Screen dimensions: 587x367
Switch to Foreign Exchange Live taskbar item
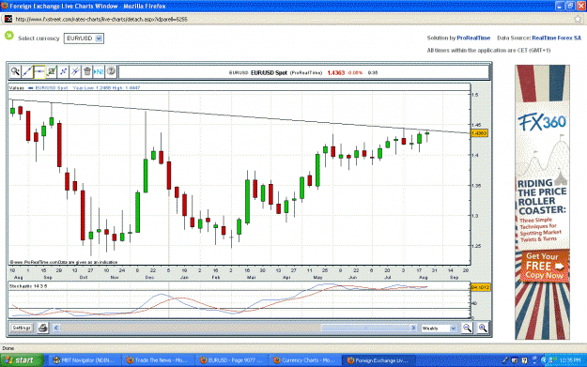pos(379,360)
